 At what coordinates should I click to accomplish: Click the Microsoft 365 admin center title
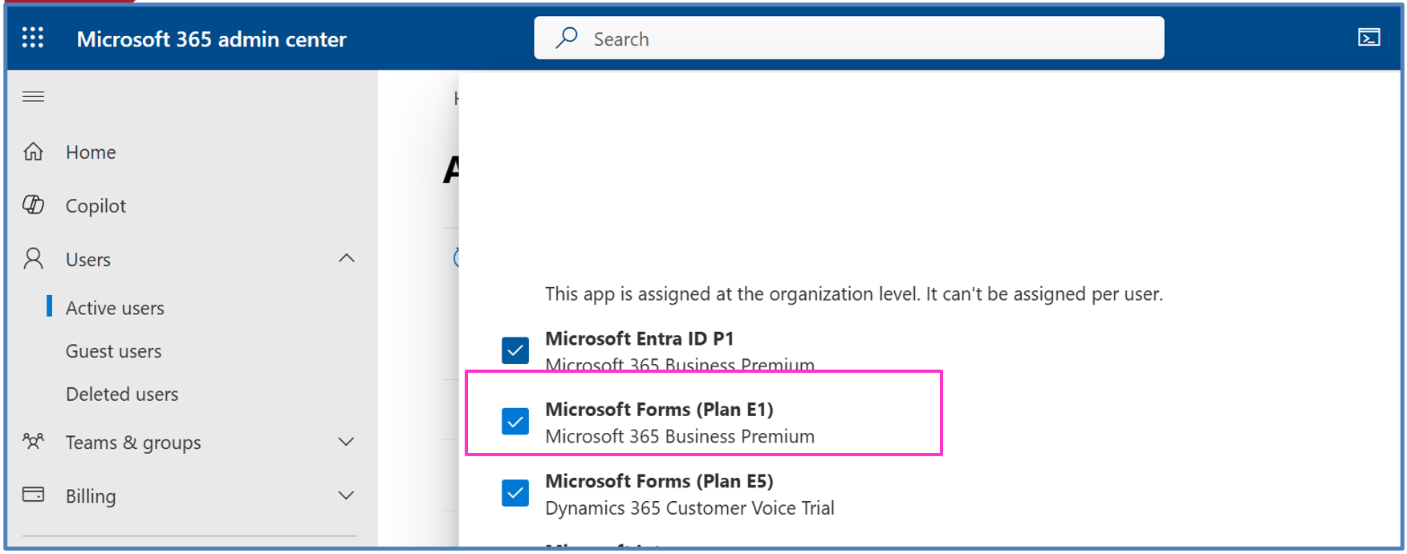tap(211, 39)
